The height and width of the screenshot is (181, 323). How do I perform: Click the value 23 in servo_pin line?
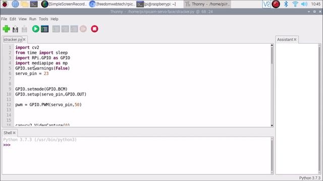pos(46,73)
